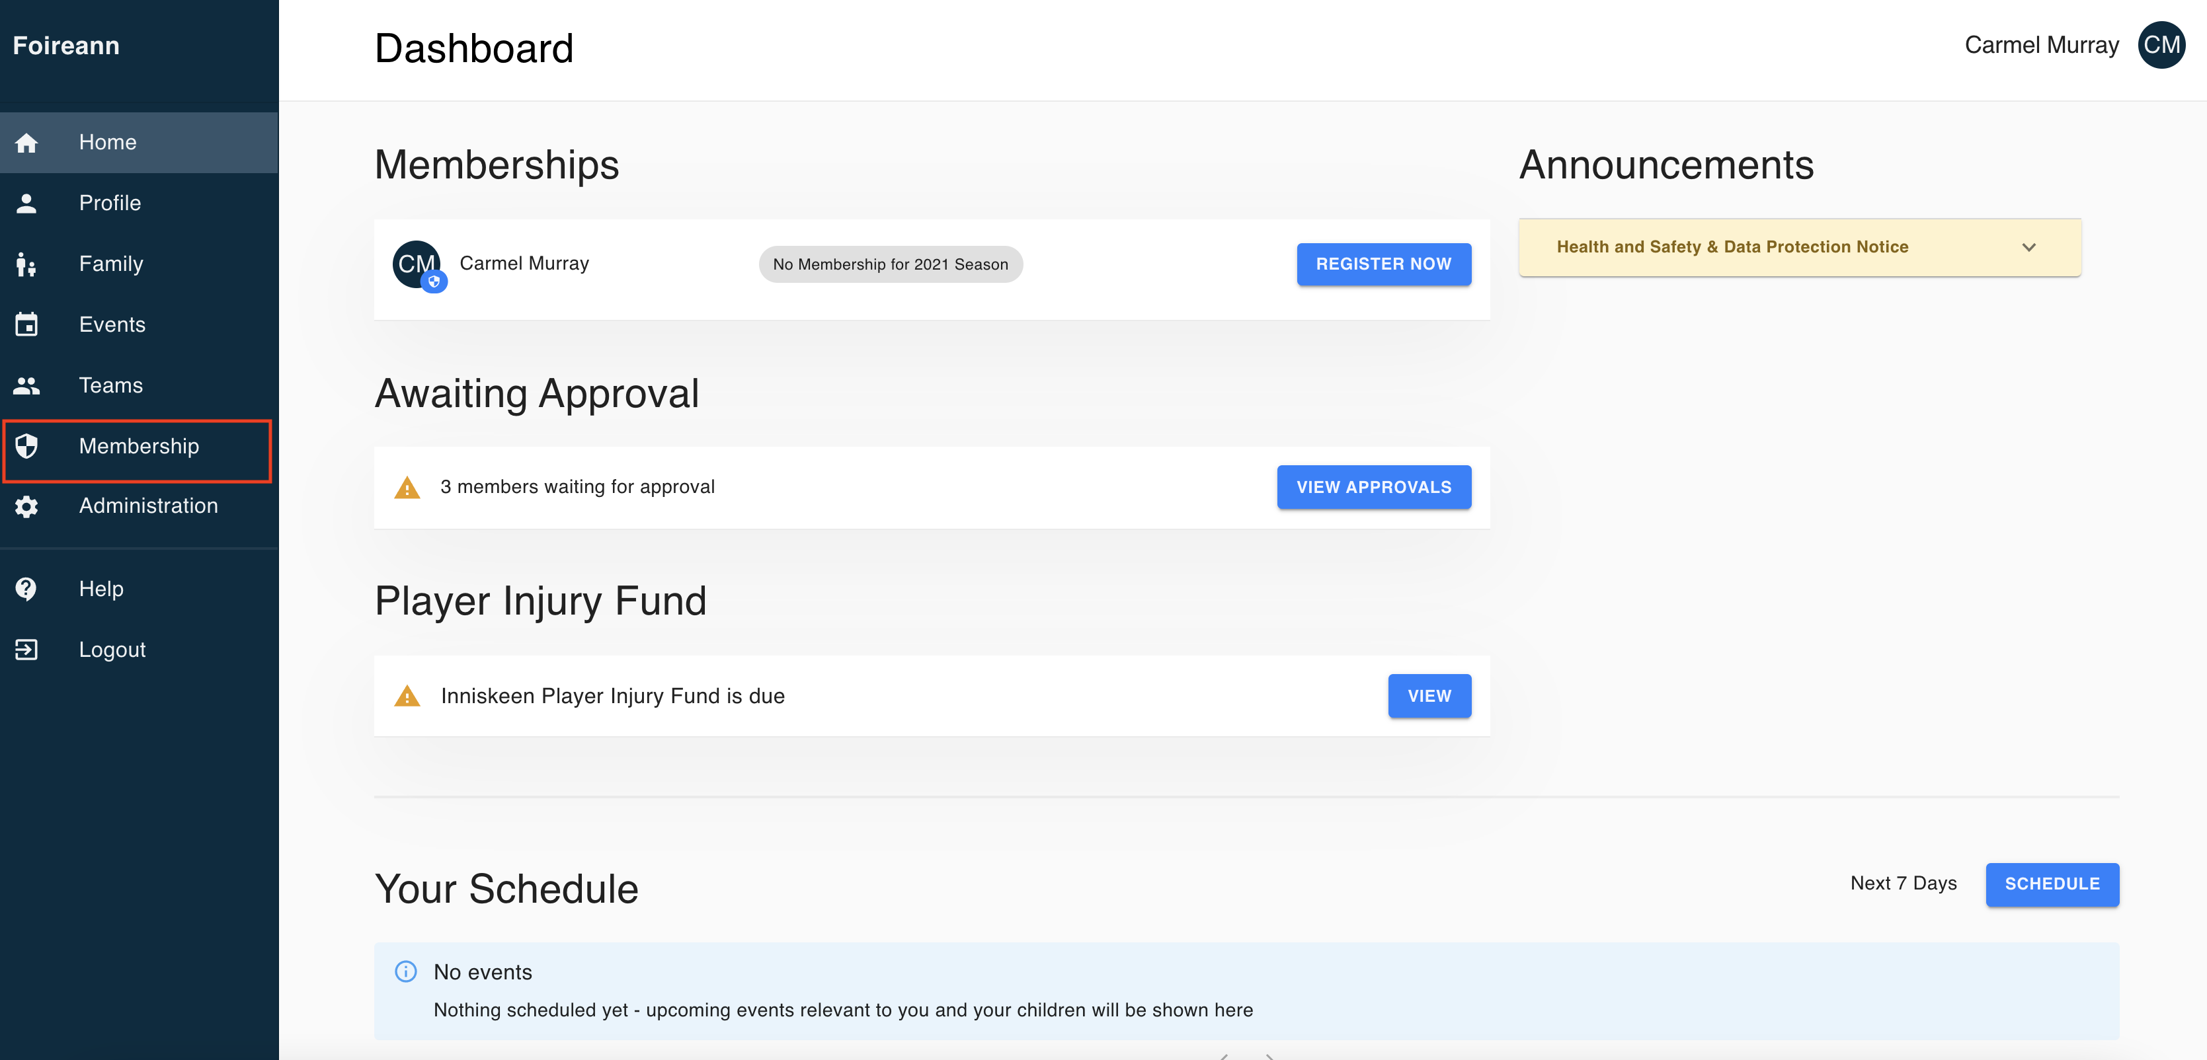Click the VIEW APPROVALS button
The width and height of the screenshot is (2207, 1060).
[x=1373, y=487]
